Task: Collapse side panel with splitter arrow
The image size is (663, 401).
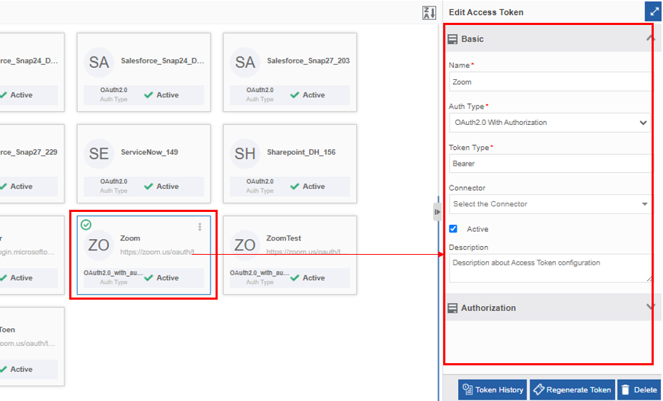Action: (x=437, y=212)
